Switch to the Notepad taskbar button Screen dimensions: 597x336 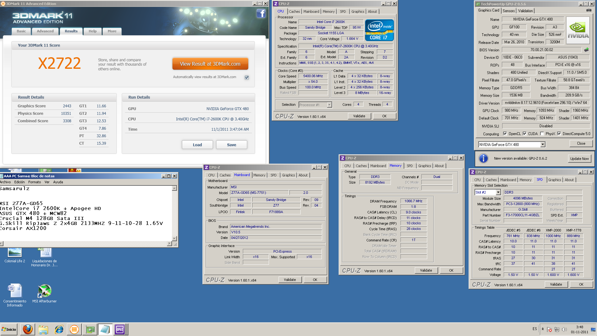pos(105,329)
